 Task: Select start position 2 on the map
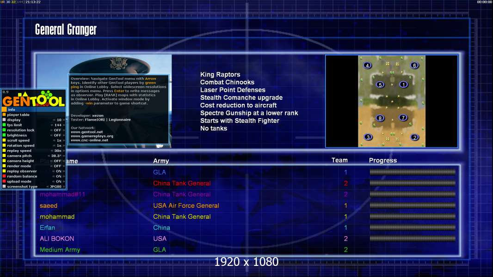415,138
